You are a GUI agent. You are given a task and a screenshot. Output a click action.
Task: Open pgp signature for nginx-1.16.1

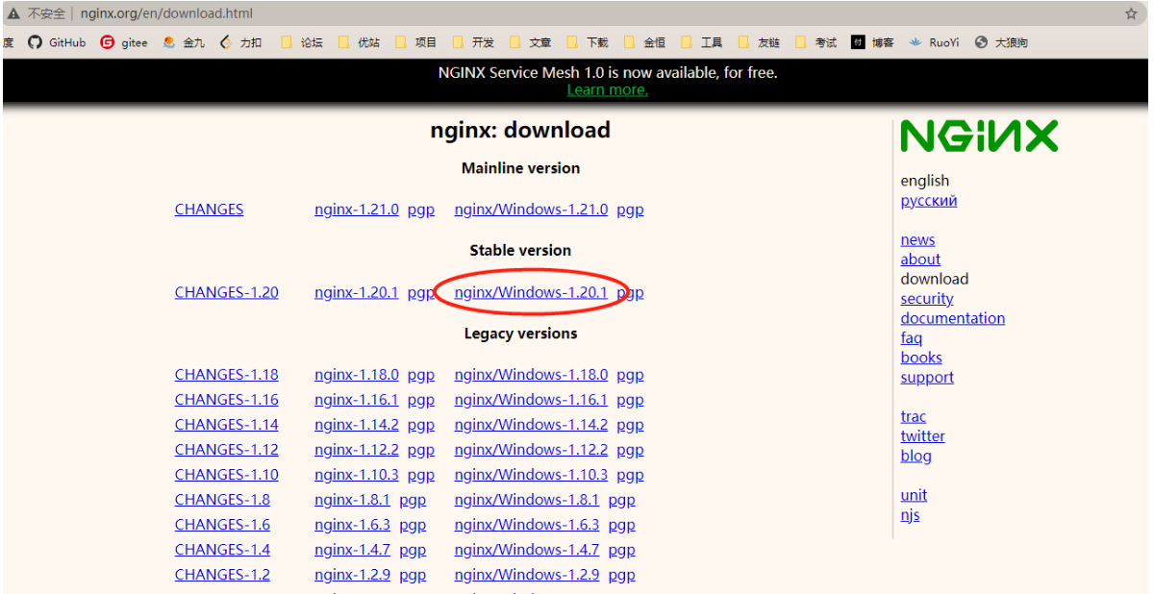pyautogui.click(x=420, y=400)
